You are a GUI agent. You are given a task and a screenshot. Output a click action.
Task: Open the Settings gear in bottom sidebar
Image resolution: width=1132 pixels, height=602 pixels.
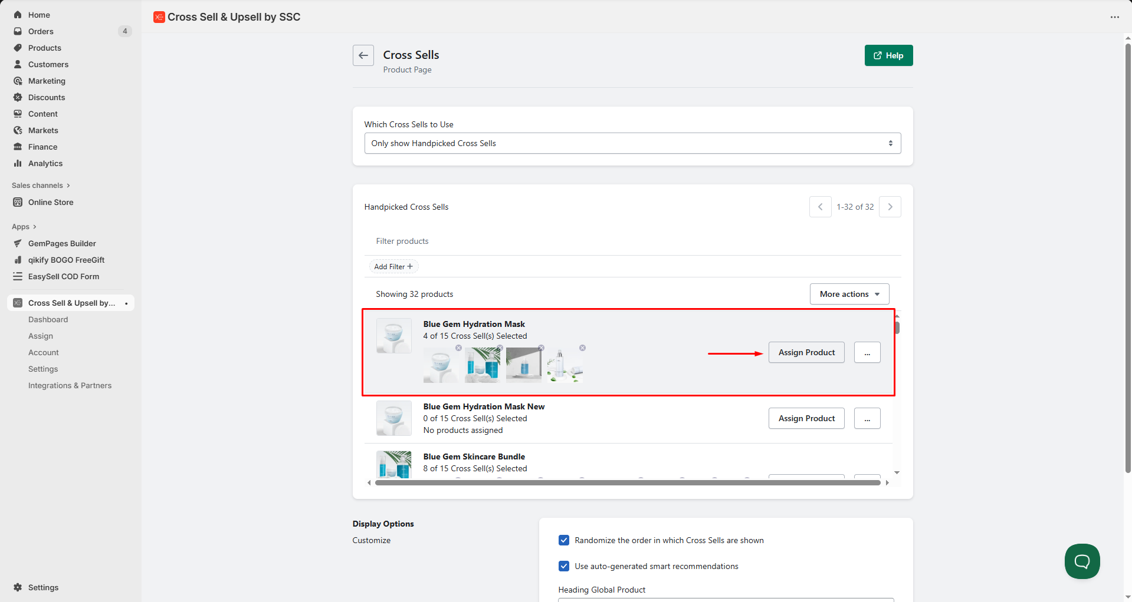18,587
